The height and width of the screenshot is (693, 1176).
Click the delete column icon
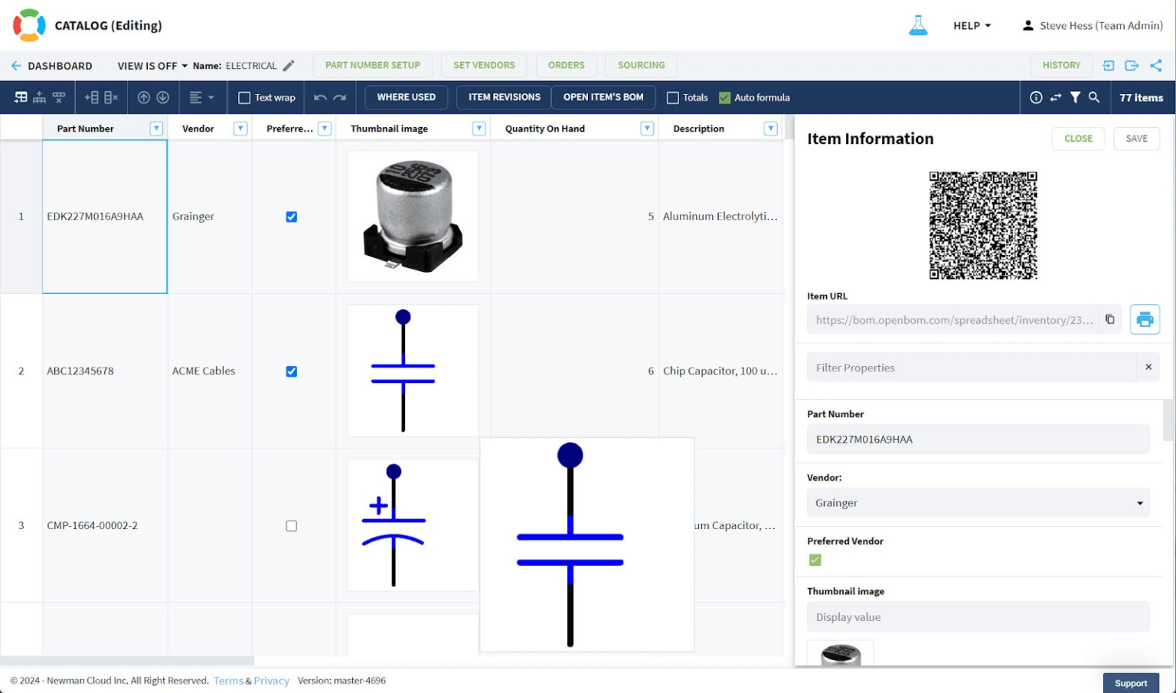point(112,97)
